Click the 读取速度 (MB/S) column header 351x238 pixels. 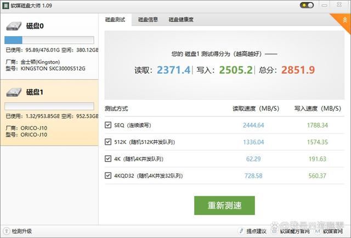point(256,109)
